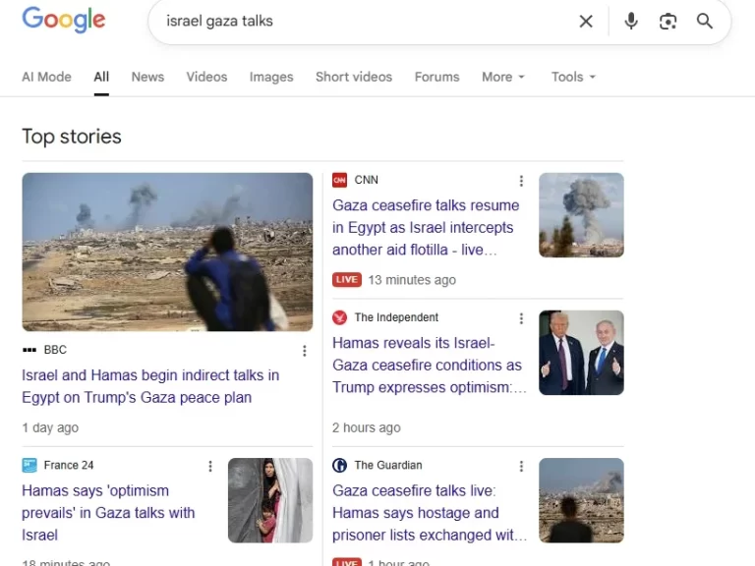The height and width of the screenshot is (566, 755).
Task: Click 'The Guardian' source name
Action: (x=388, y=466)
